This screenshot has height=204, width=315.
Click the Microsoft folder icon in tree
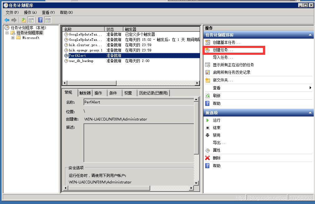coord(18,38)
